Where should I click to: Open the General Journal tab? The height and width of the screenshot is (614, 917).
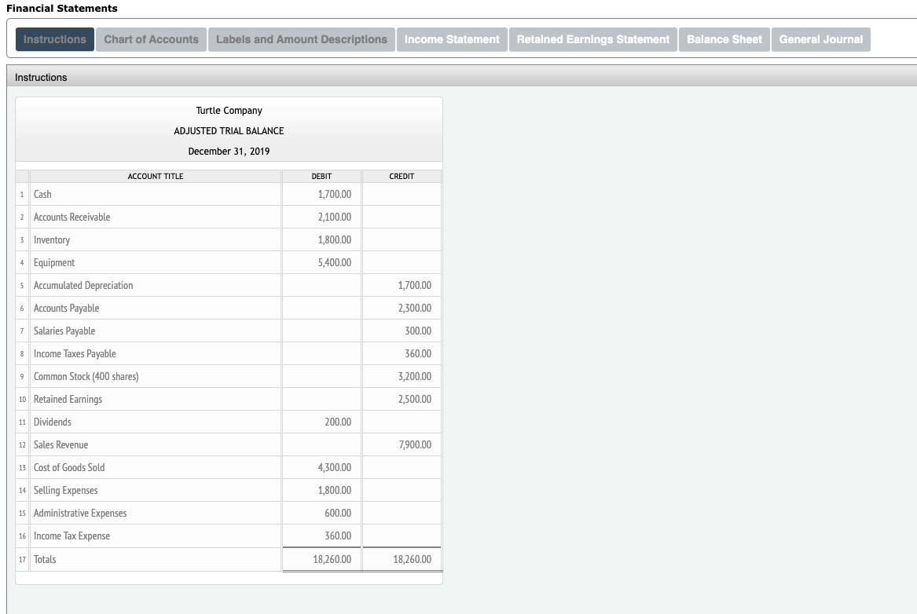tap(820, 39)
